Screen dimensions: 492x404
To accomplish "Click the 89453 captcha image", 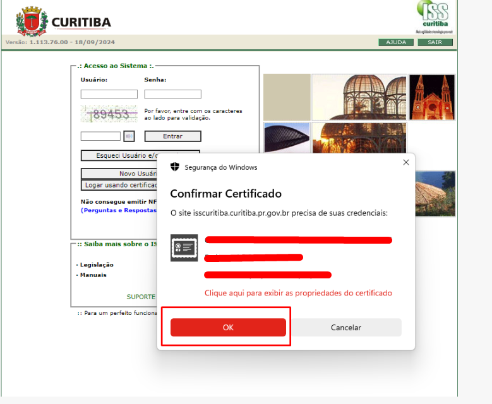I will pos(109,114).
